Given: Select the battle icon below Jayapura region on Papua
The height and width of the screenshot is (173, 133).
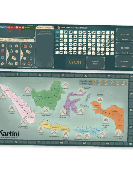Looking at the screenshot, I should pos(106,120).
